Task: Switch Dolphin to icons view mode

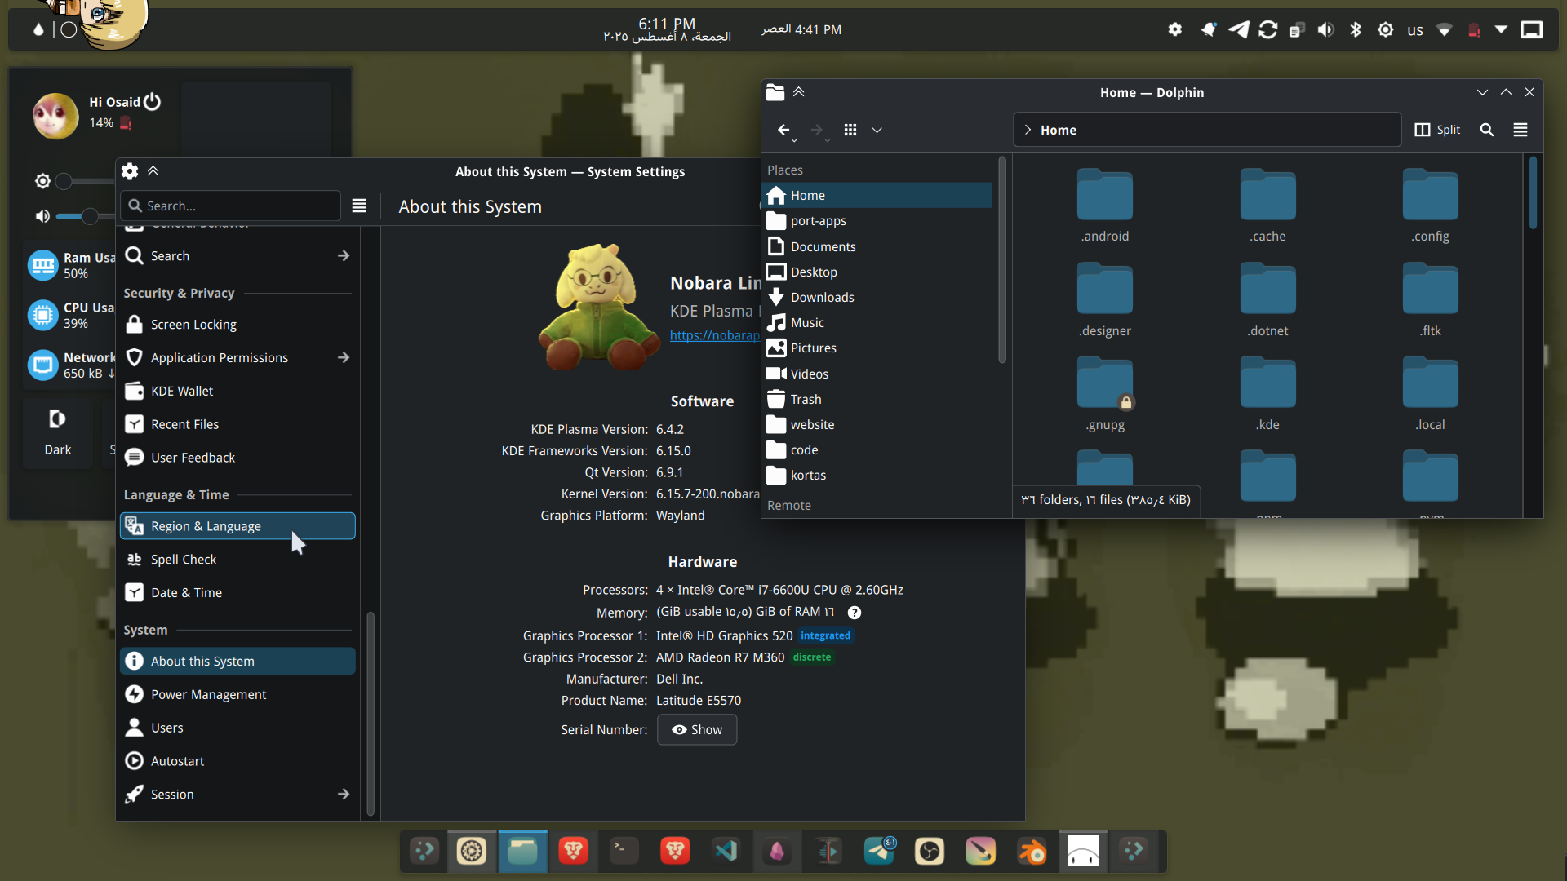Action: [x=850, y=130]
